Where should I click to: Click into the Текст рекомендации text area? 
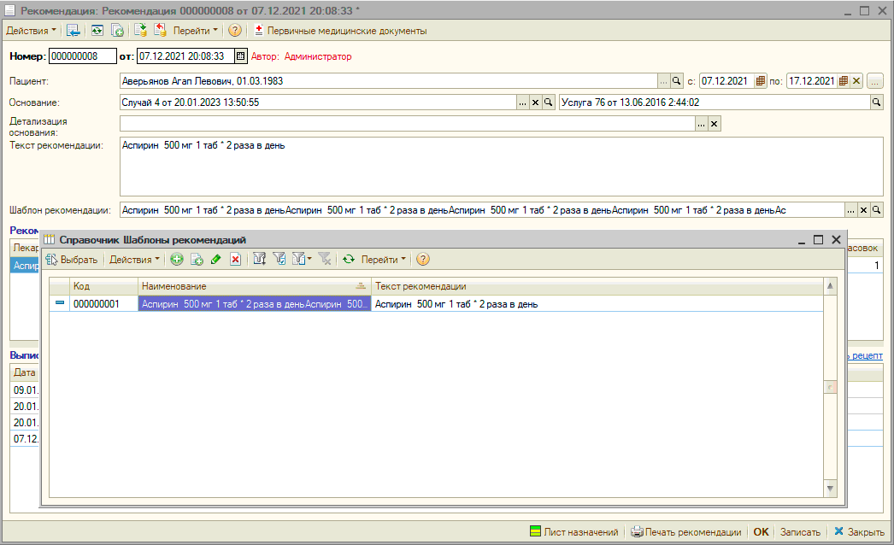[500, 167]
